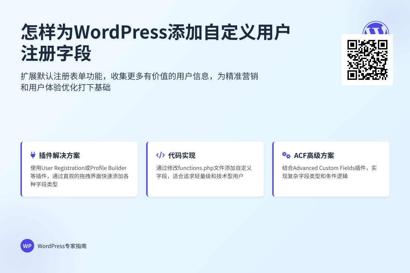Viewport: 410px width, 273px height.
Task: Click the description starting 结合Advanced Custom Fields插件
Action: point(329,172)
